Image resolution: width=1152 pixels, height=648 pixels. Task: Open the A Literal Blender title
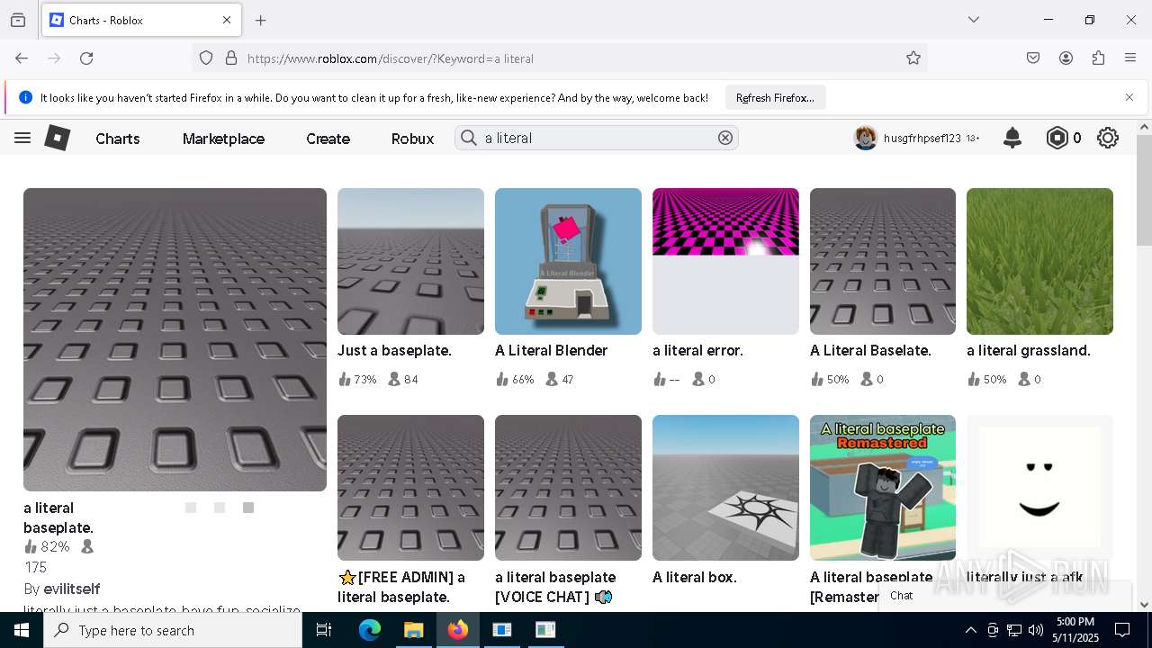point(551,350)
